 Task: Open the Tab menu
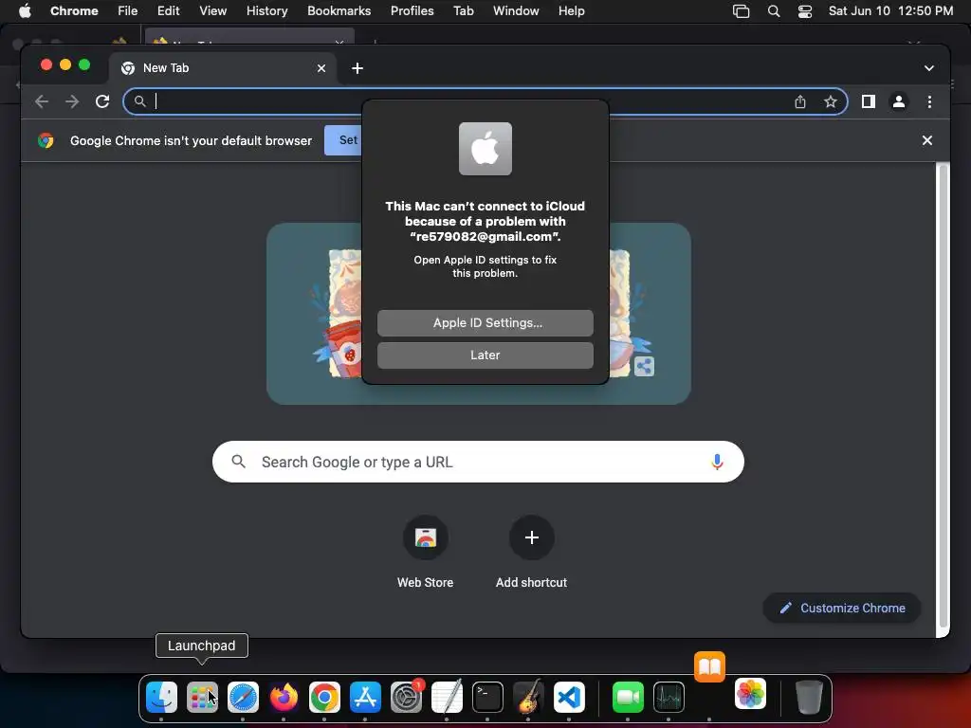(x=463, y=10)
